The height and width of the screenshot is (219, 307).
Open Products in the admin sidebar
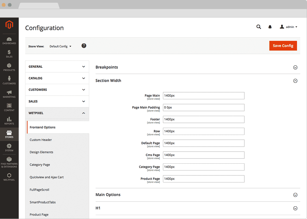coord(9,67)
